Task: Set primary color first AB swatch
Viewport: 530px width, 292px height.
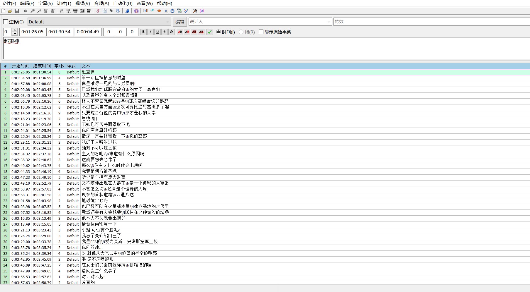Action: pos(180,32)
